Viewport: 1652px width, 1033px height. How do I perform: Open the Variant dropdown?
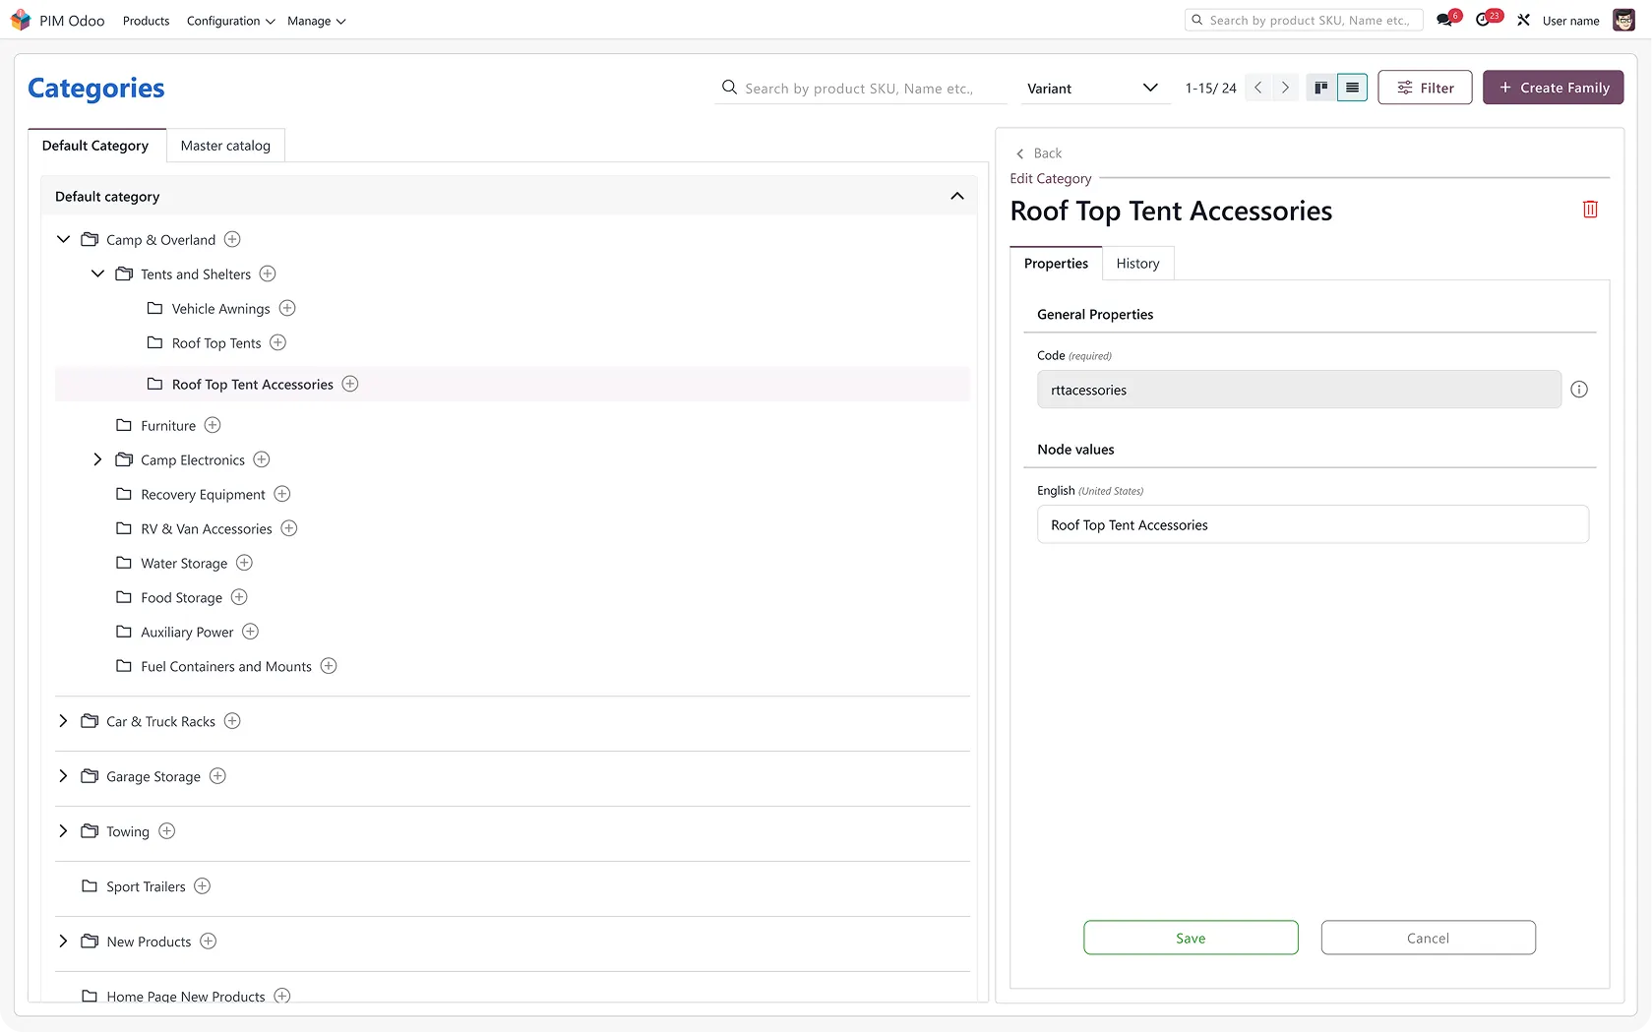pyautogui.click(x=1092, y=89)
